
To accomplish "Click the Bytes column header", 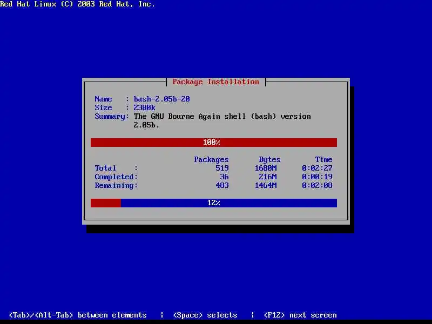I will click(x=269, y=159).
